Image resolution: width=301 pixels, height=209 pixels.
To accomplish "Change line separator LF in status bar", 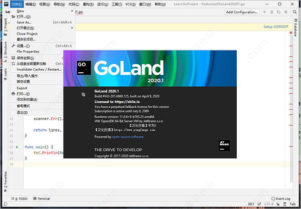I will (259, 204).
